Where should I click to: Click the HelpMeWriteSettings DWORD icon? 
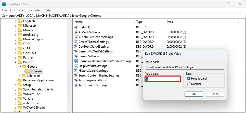pos(76,66)
